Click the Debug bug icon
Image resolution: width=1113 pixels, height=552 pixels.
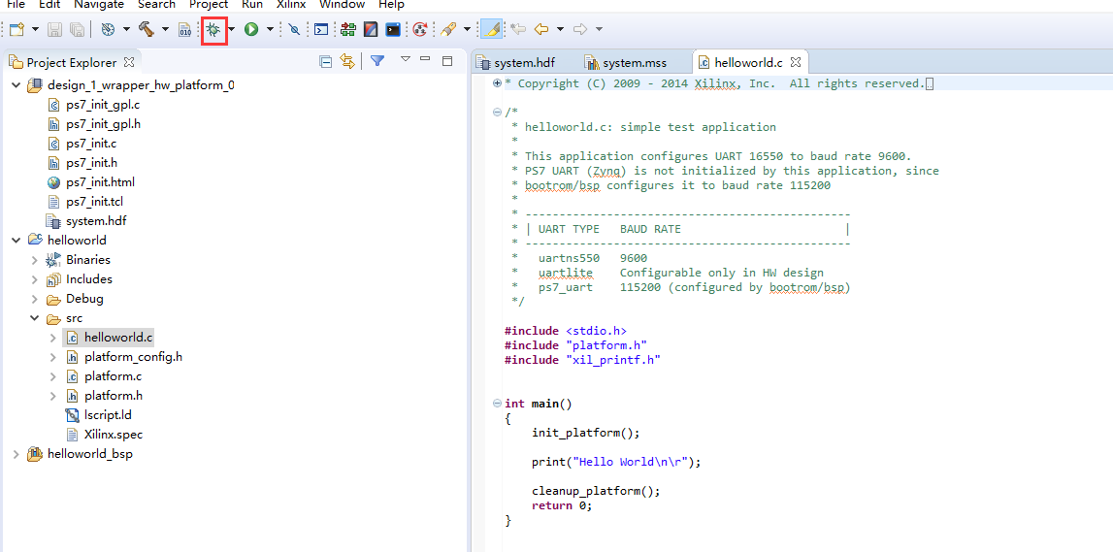point(213,29)
